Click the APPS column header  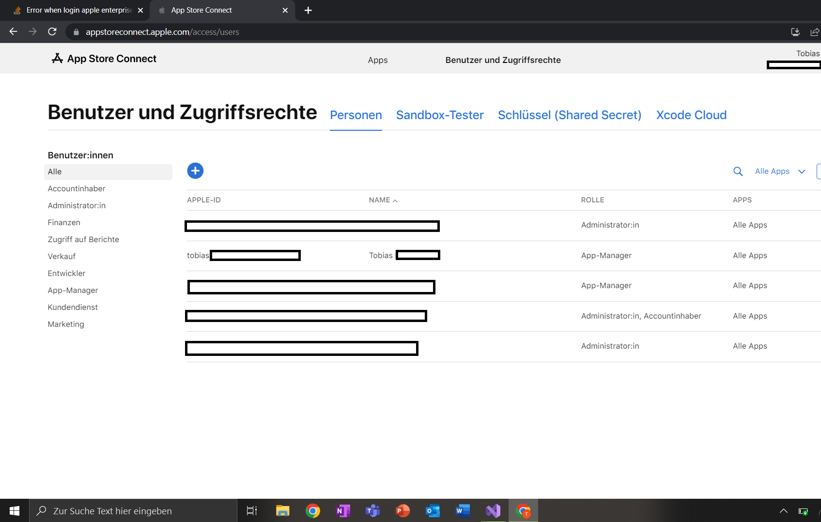742,200
